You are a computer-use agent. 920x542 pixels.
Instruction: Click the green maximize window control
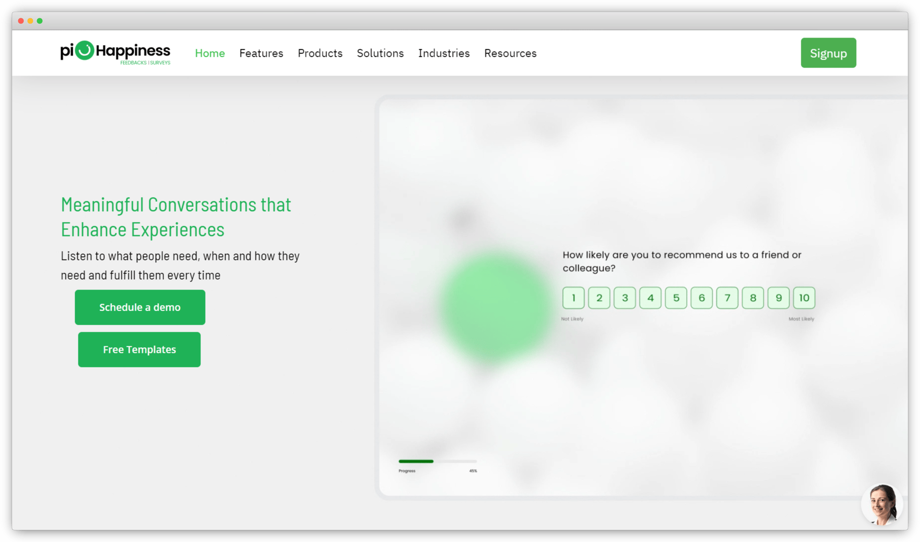pos(40,21)
